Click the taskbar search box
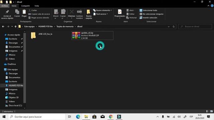This screenshot has width=214, height=120. (x=37, y=117)
